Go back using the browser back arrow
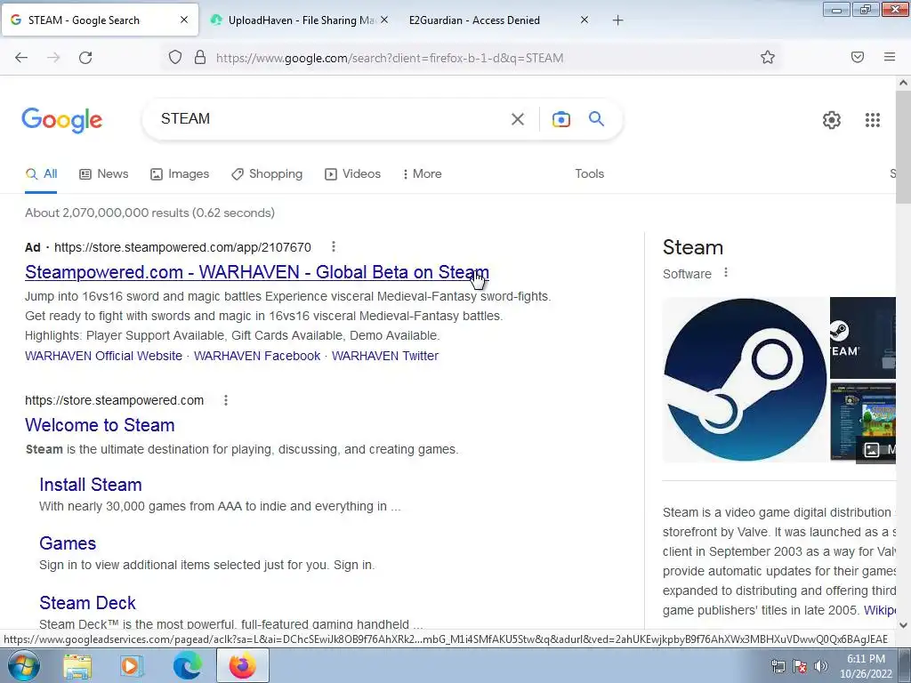Viewport: 911px width, 683px height. pyautogui.click(x=21, y=58)
